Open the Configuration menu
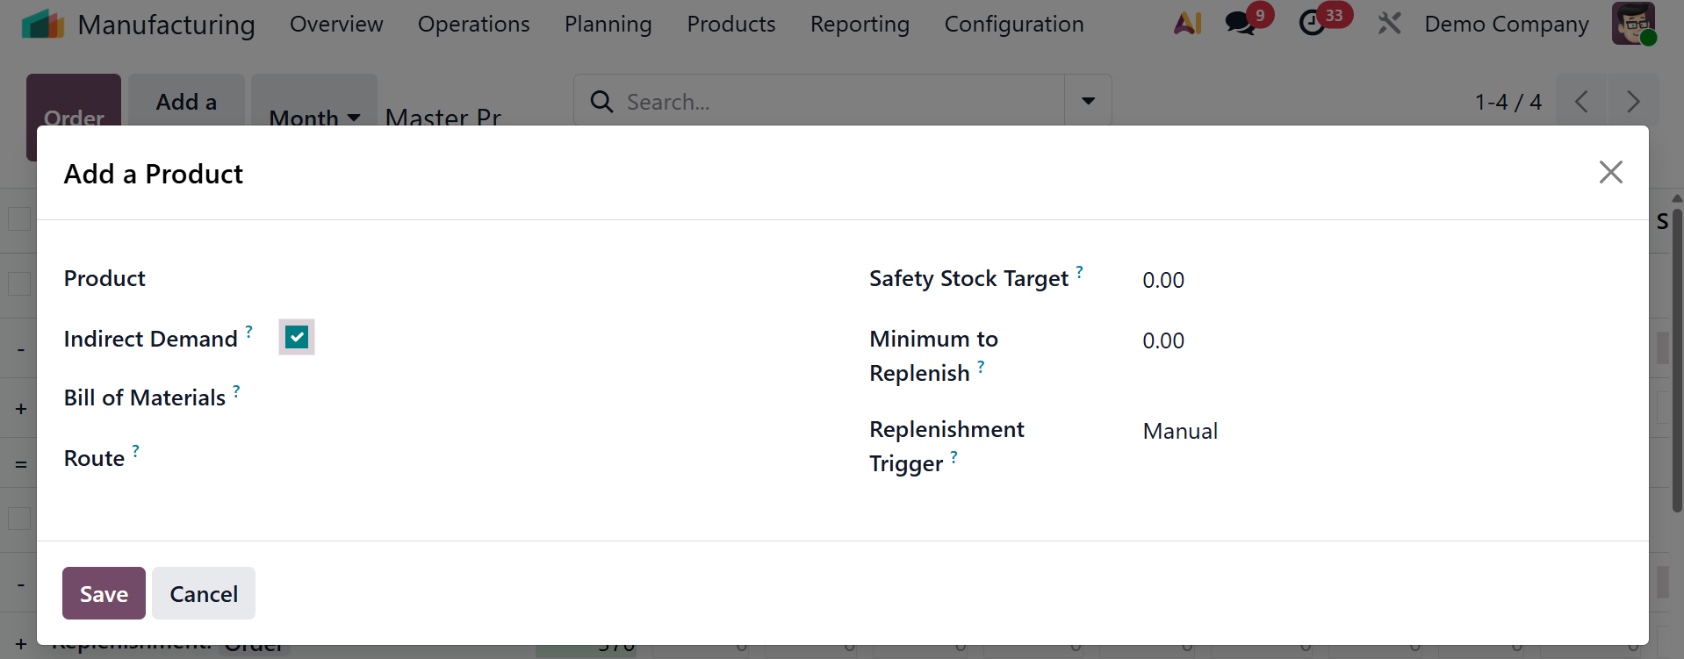Image resolution: width=1684 pixels, height=659 pixels. point(1014,24)
